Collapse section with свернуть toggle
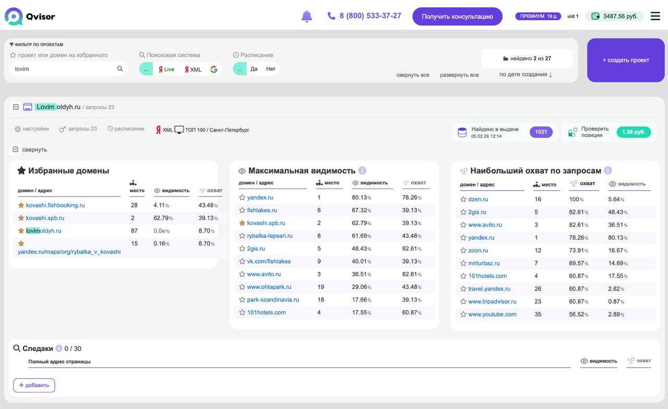 point(16,149)
